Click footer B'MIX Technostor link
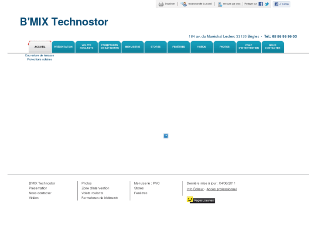Image resolution: width=317 pixels, height=238 pixels. pyautogui.click(x=42, y=183)
